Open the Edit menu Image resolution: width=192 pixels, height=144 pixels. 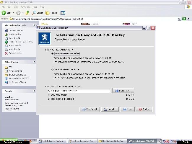tap(9, 7)
